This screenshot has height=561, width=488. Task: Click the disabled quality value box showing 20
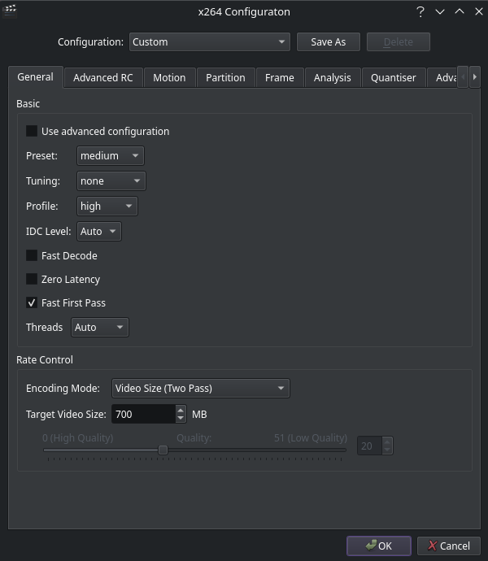coord(370,446)
